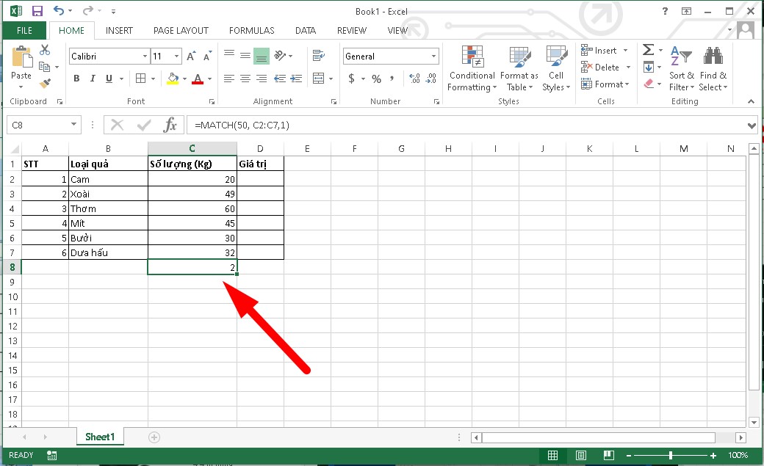
Task: Open Conditional Formatting menu
Action: coord(472,68)
